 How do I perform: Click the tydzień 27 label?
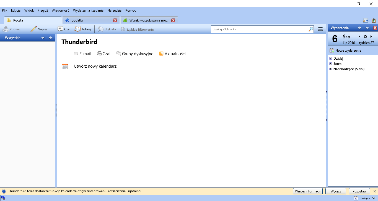click(x=366, y=43)
